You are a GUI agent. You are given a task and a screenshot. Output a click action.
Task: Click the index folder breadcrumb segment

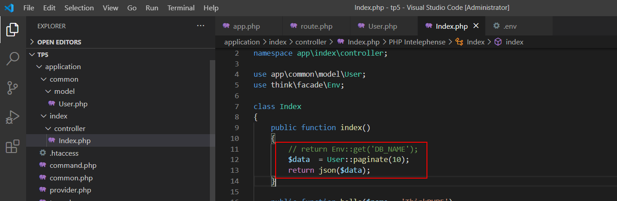point(277,42)
